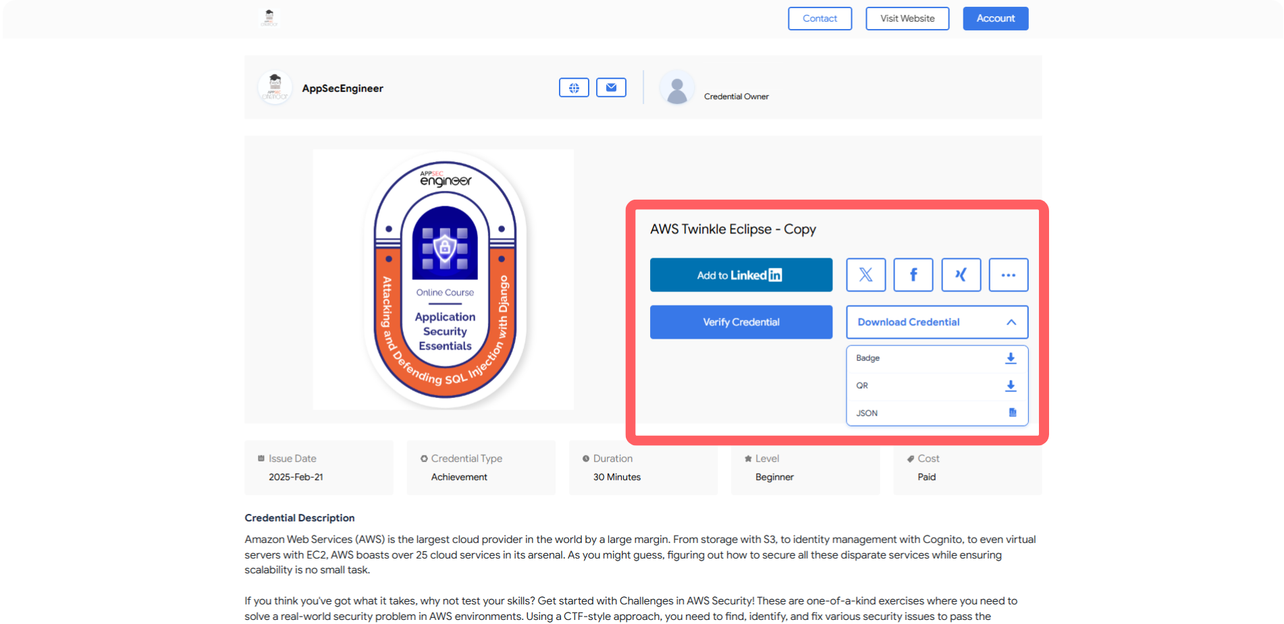The image size is (1284, 624).
Task: Download the Badge file
Action: (1010, 358)
